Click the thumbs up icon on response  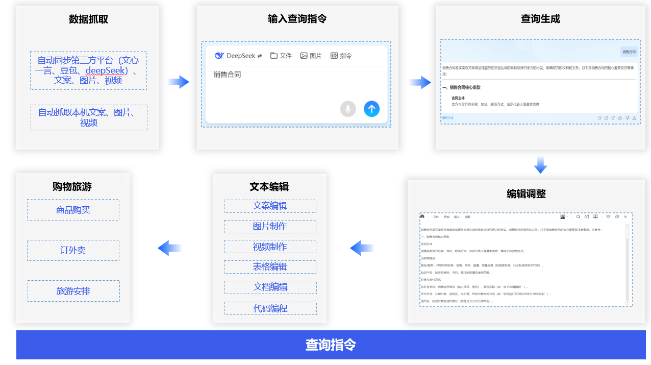pos(620,118)
